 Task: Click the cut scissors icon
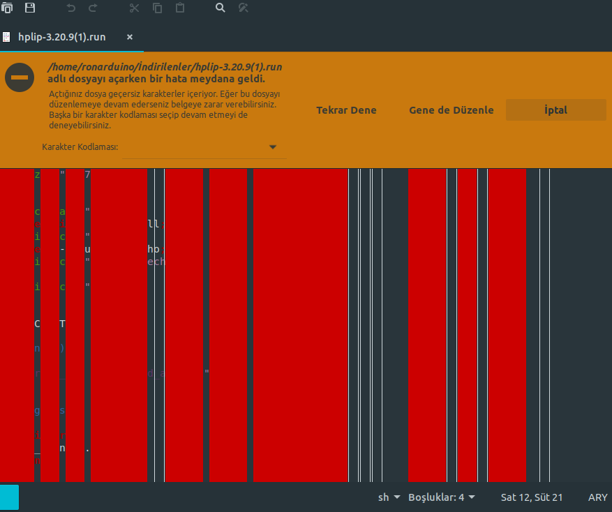tap(135, 8)
